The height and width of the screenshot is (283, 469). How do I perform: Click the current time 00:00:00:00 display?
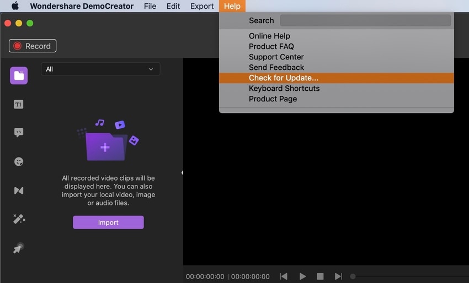[x=205, y=277]
